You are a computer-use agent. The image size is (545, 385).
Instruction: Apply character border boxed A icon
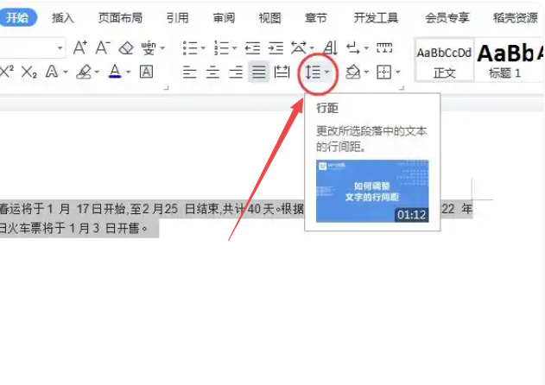(x=146, y=72)
